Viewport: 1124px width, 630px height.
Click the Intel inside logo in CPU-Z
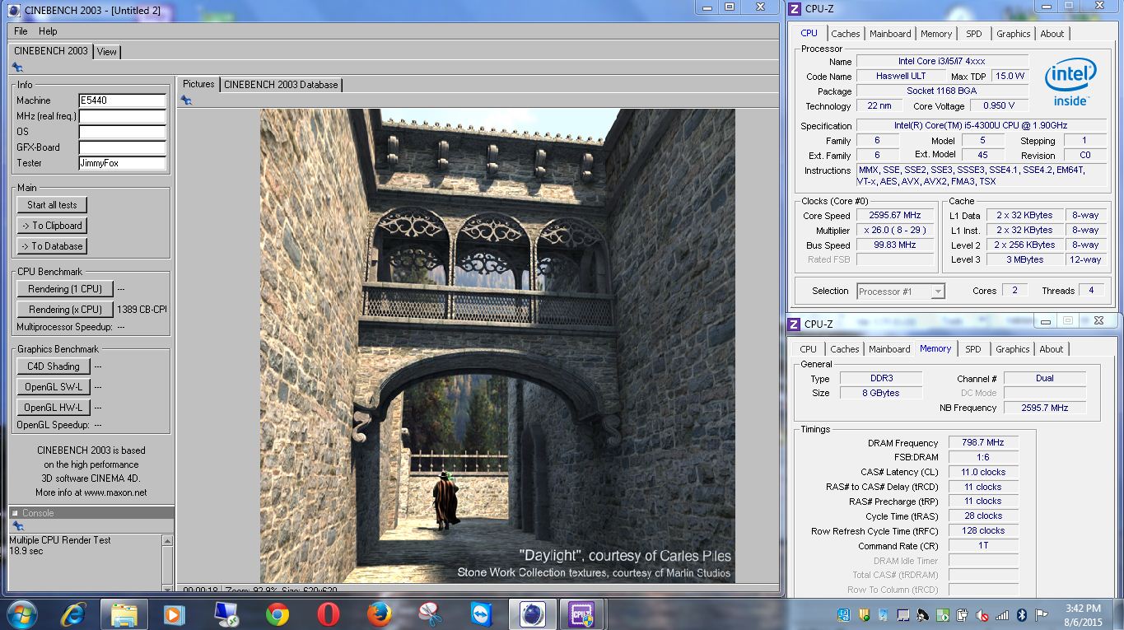(1070, 83)
